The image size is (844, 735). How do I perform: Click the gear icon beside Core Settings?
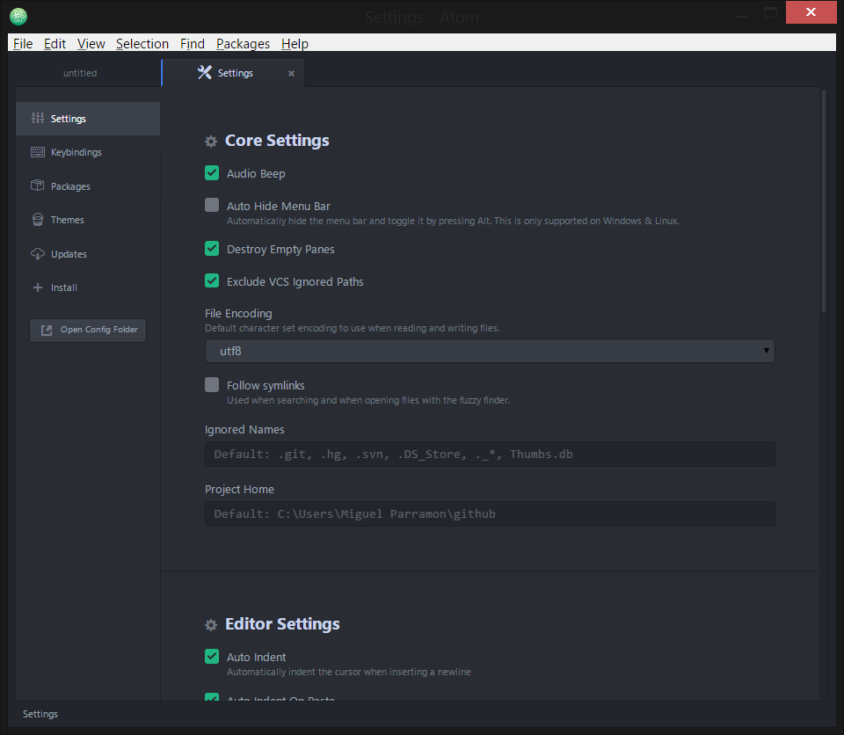tap(211, 141)
